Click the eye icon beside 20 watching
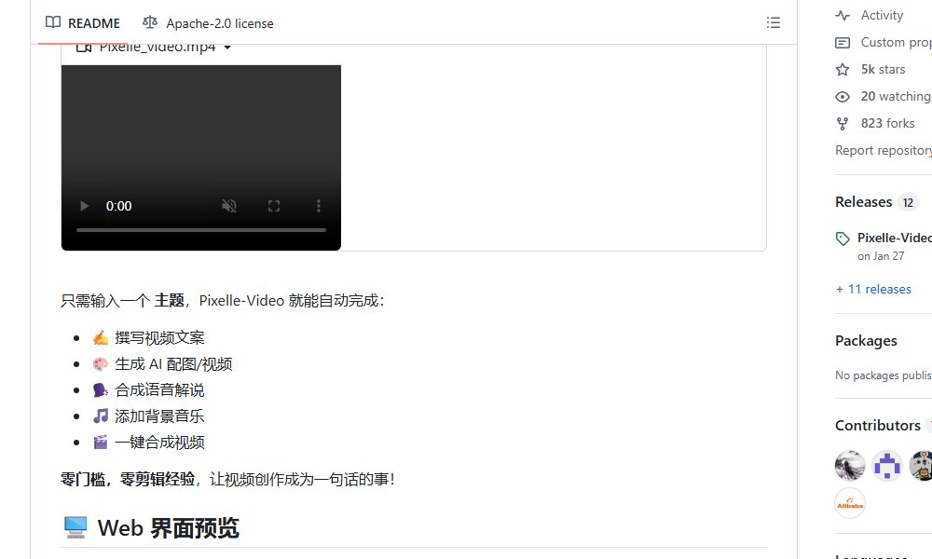The height and width of the screenshot is (559, 932). pos(843,96)
